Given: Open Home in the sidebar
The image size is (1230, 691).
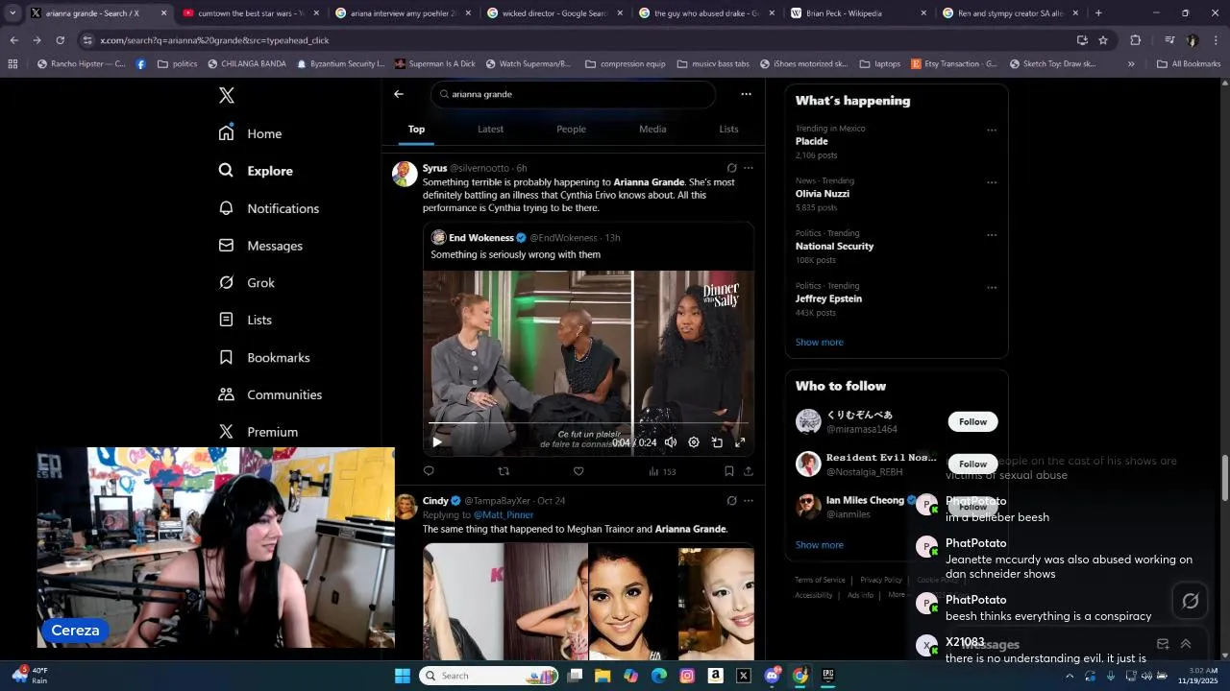Looking at the screenshot, I should 251,133.
